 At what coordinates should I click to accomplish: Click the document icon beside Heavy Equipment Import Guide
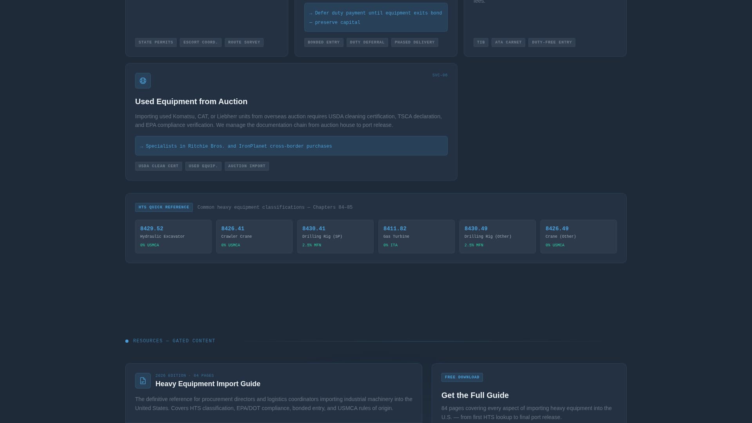(x=143, y=380)
